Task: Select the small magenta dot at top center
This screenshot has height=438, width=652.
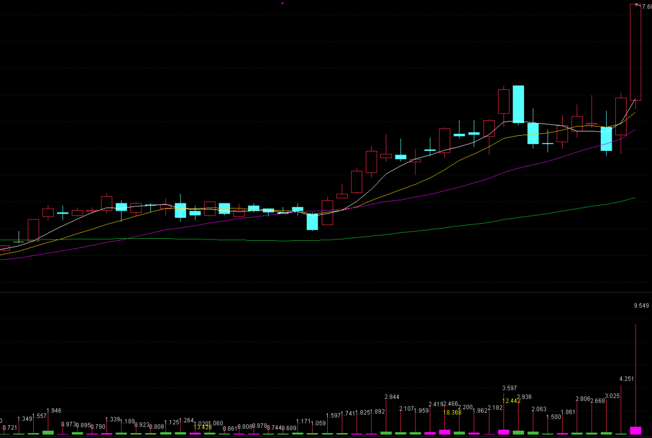Action: (283, 3)
